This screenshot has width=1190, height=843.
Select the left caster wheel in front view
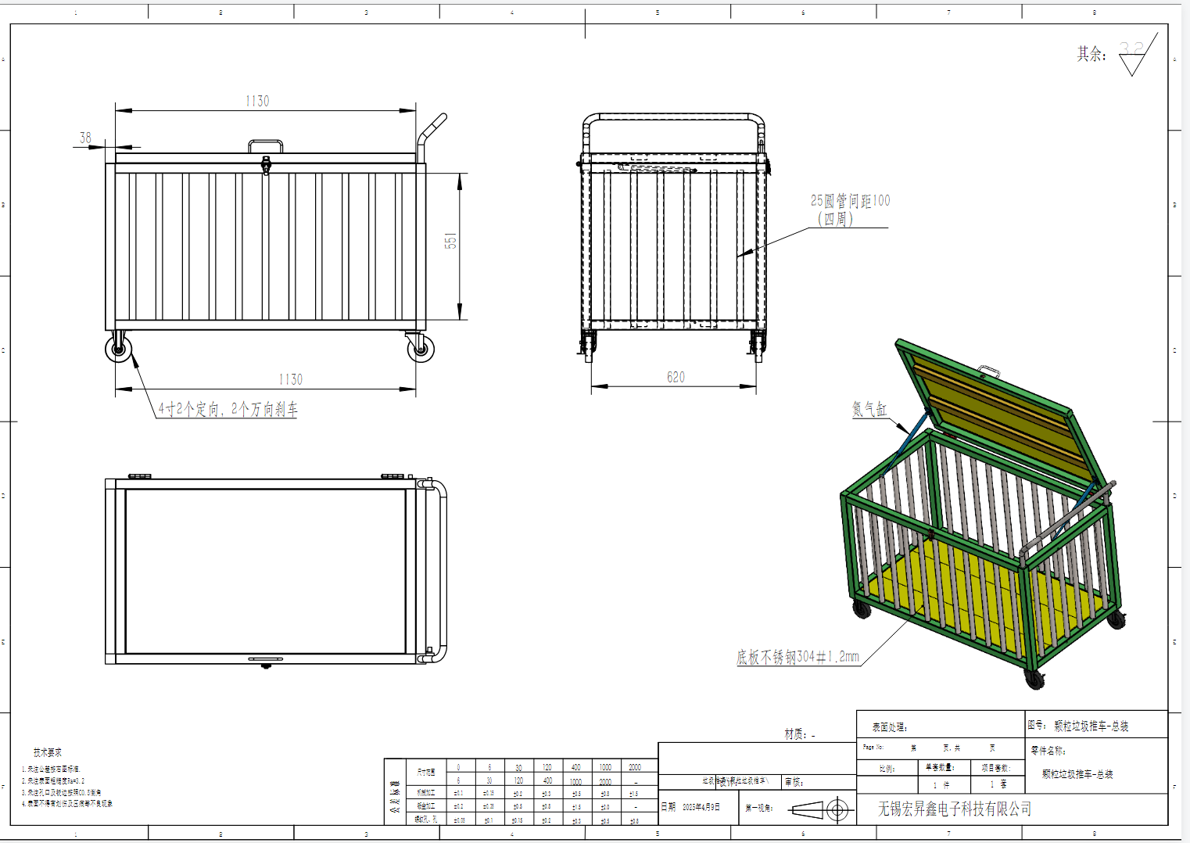tap(119, 348)
